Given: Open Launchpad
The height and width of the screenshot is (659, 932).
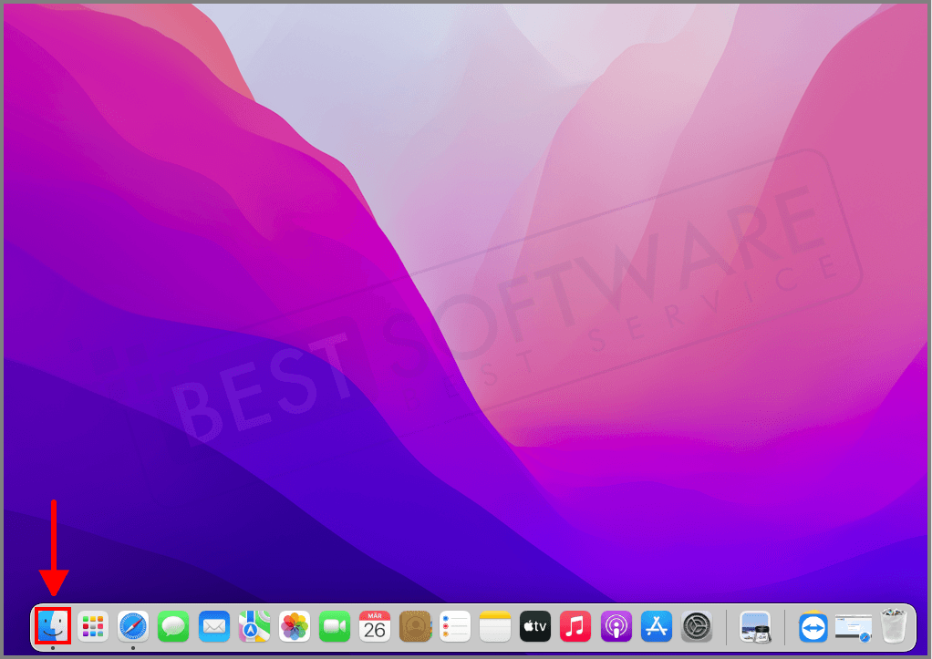Looking at the screenshot, I should click(92, 626).
